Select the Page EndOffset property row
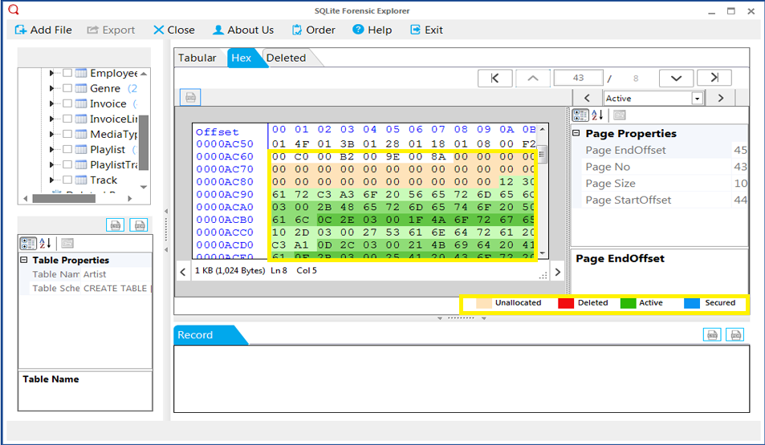The image size is (765, 445). click(x=659, y=150)
